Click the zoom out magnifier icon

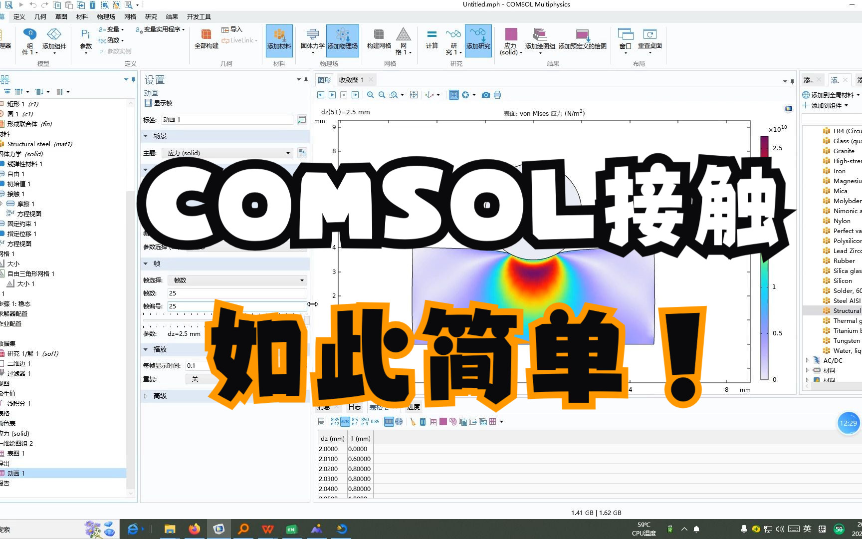point(382,95)
